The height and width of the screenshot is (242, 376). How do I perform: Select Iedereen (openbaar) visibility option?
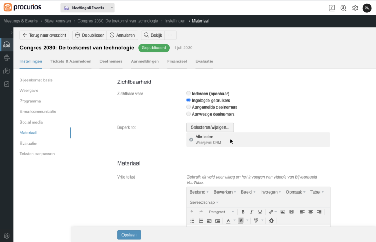coord(189,94)
